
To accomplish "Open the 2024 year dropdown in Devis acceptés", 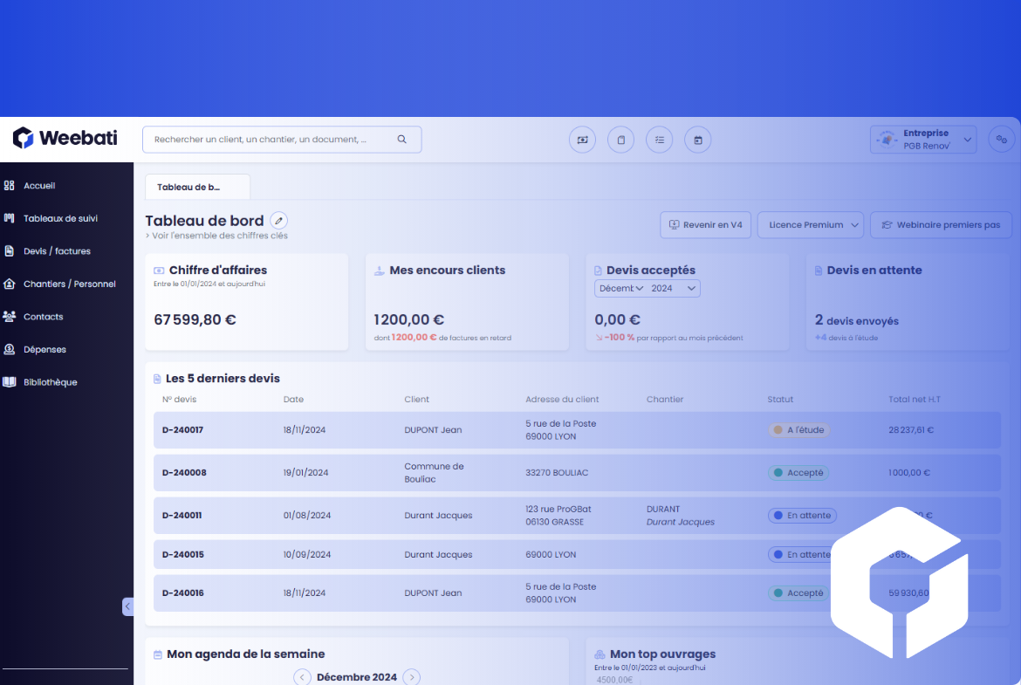I will click(x=674, y=289).
